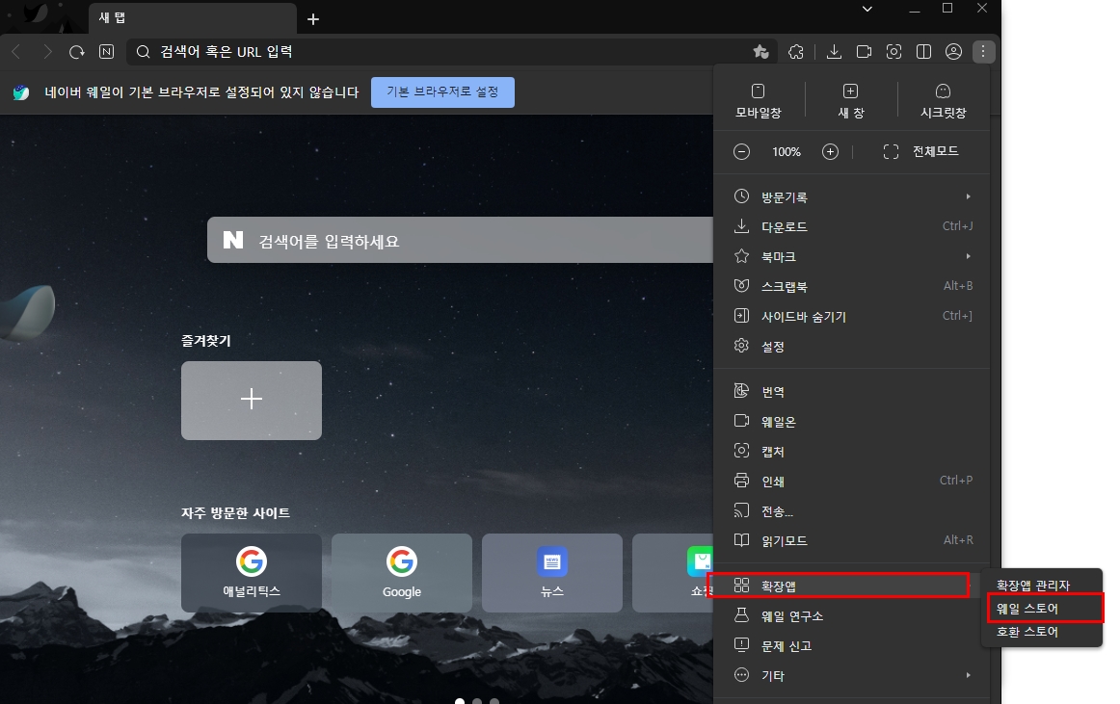Open the 뉴스 site tile

552,573
